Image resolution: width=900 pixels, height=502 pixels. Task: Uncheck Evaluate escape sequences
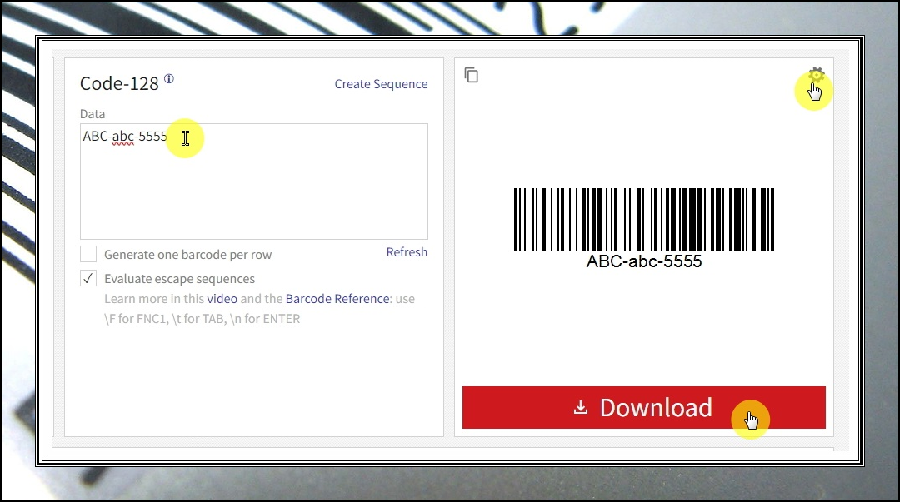click(x=88, y=278)
